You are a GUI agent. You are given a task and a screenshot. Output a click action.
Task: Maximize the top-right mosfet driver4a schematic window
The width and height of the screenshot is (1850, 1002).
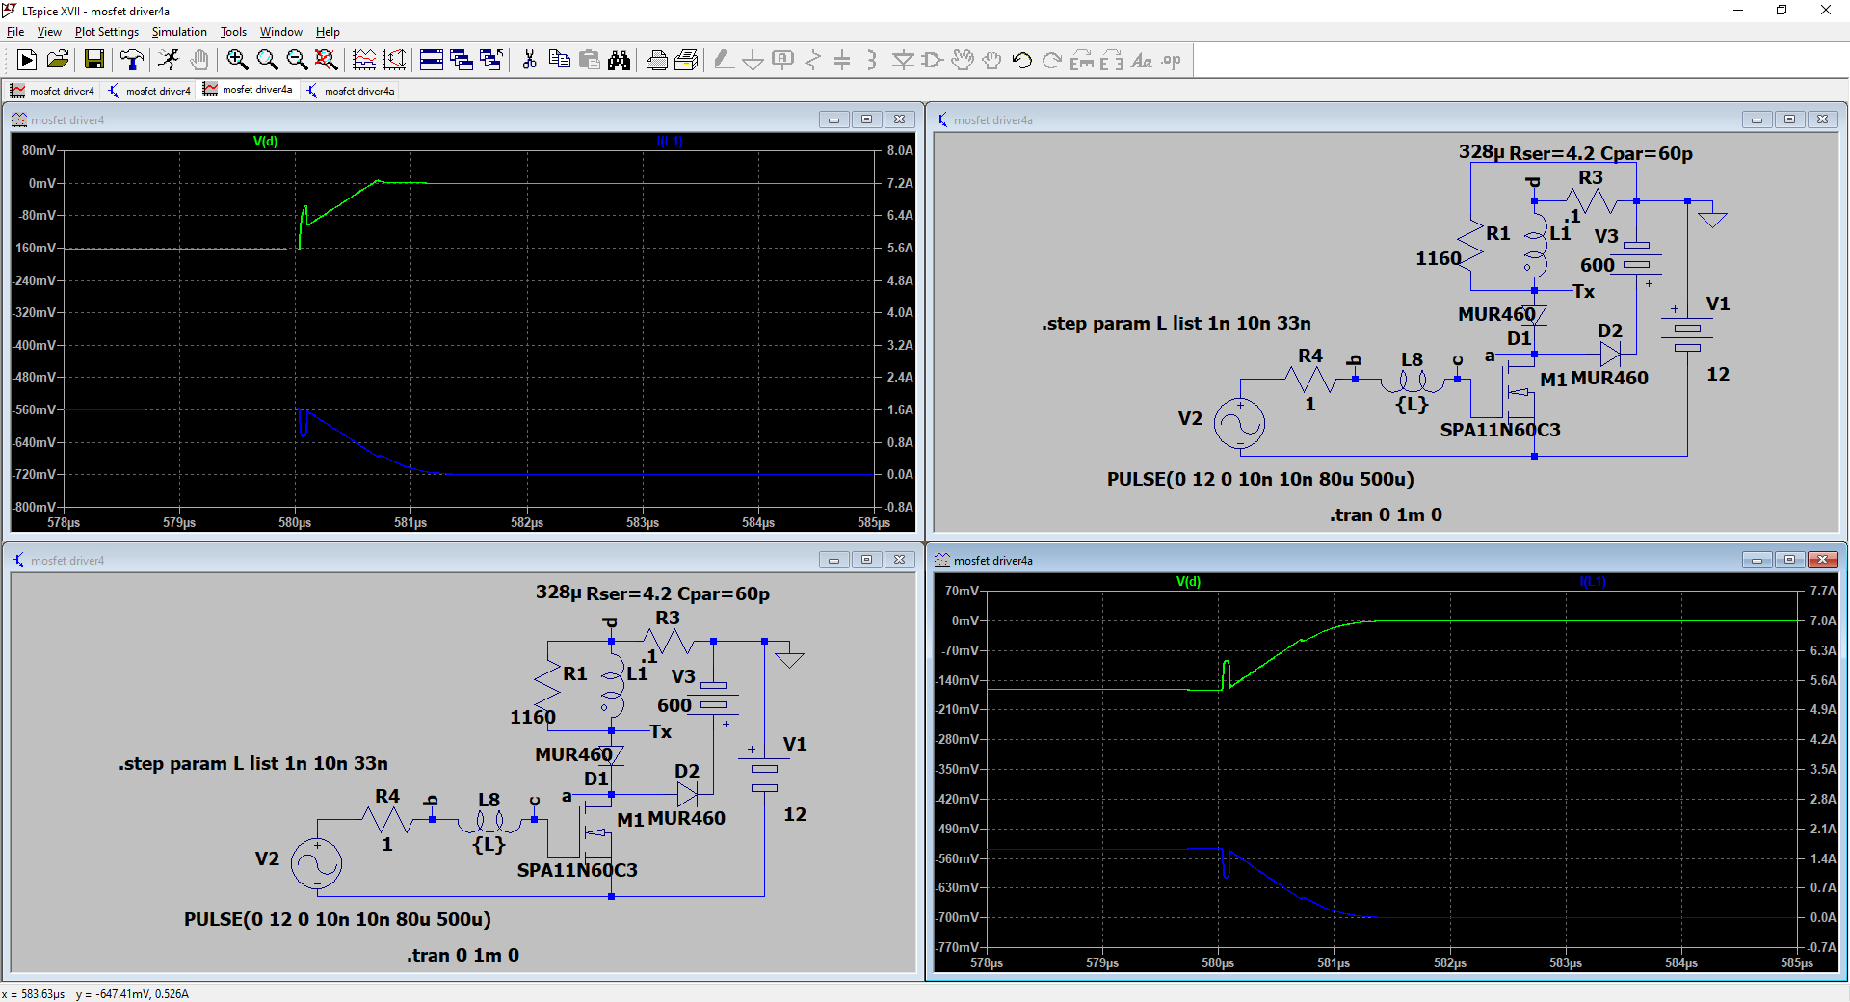coord(1789,119)
